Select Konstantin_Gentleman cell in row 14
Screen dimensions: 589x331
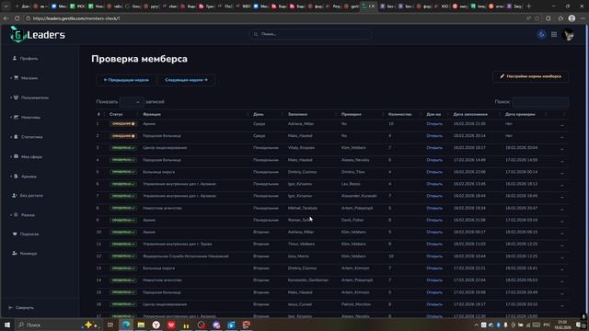click(308, 280)
